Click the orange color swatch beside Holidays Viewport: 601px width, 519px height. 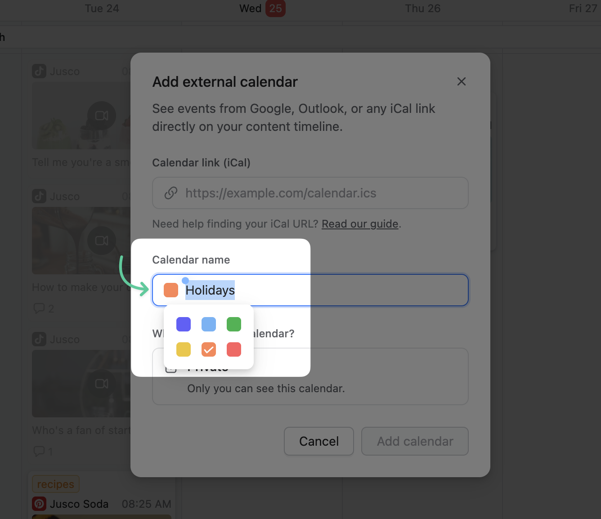click(171, 290)
